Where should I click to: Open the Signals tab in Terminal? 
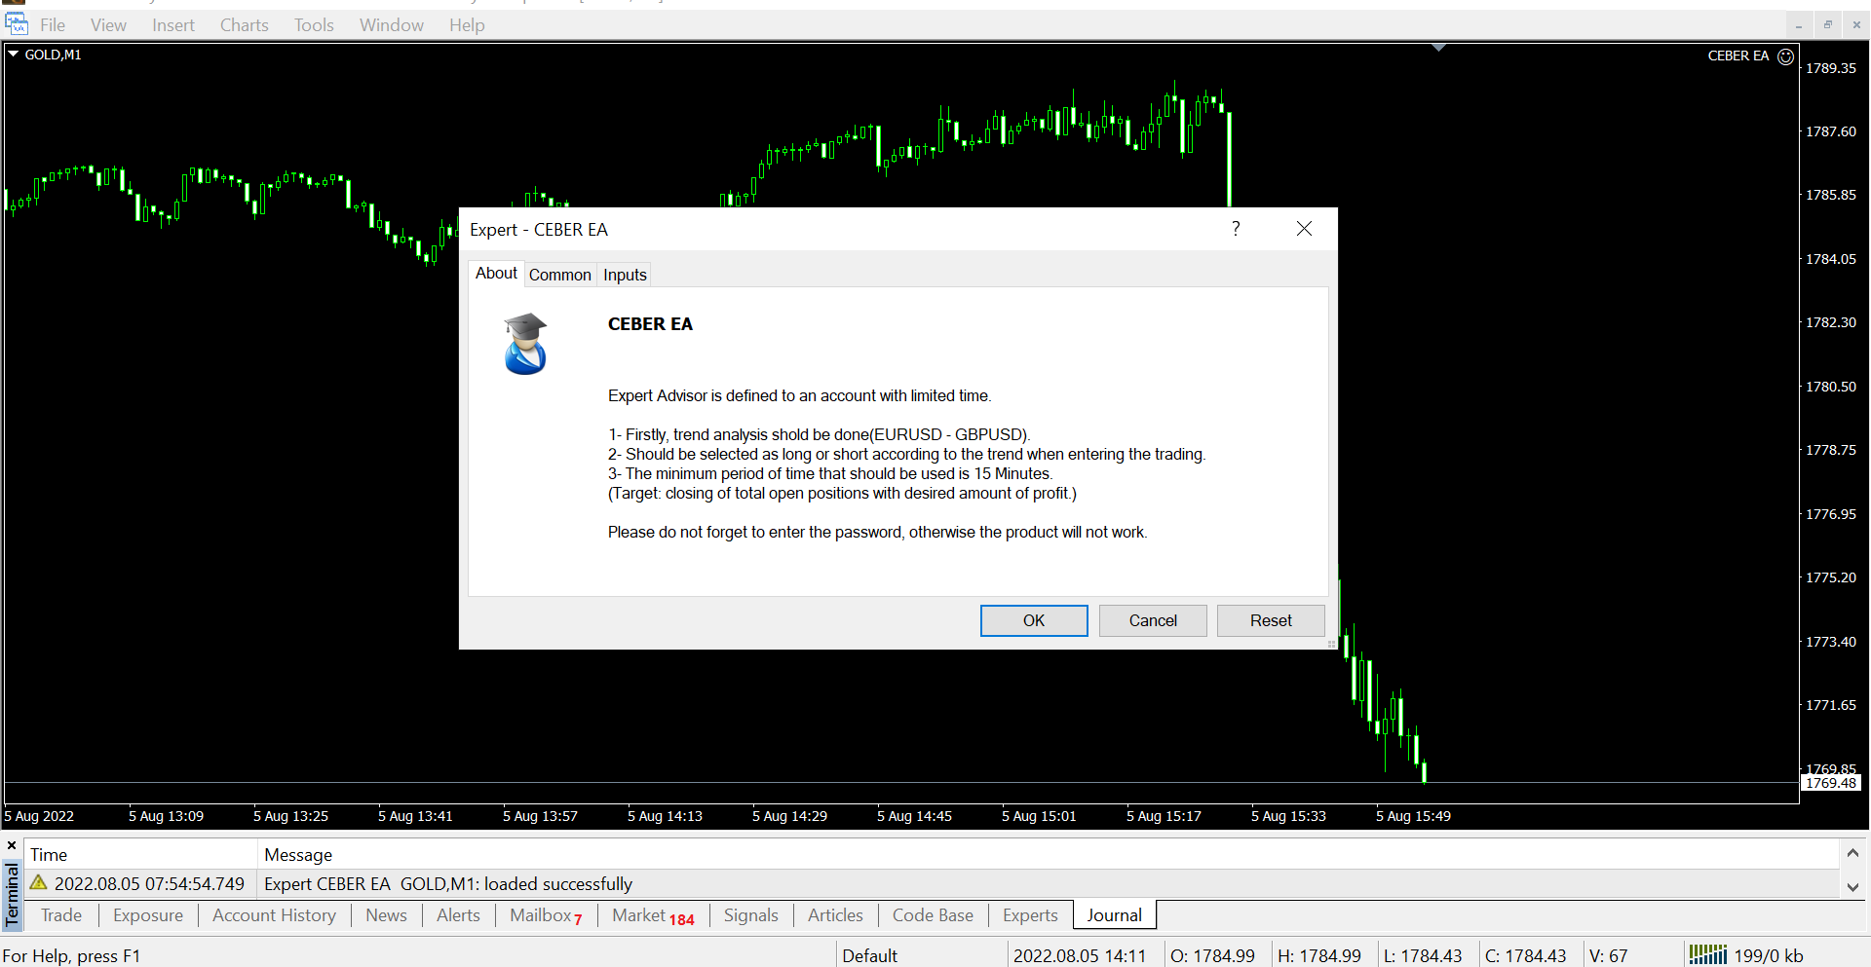750,915
